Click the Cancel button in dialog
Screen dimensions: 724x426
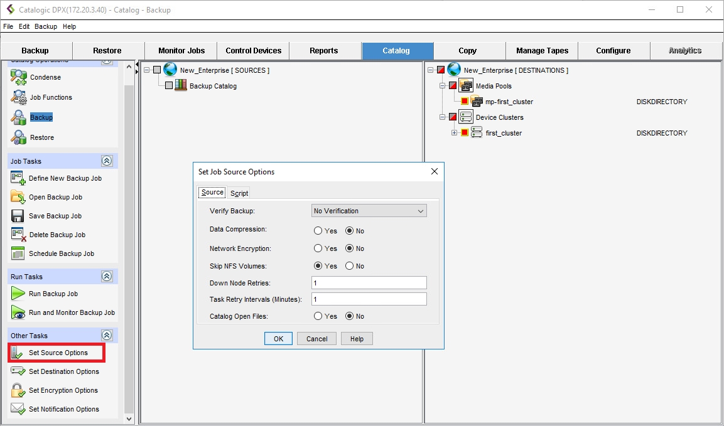[x=316, y=339]
